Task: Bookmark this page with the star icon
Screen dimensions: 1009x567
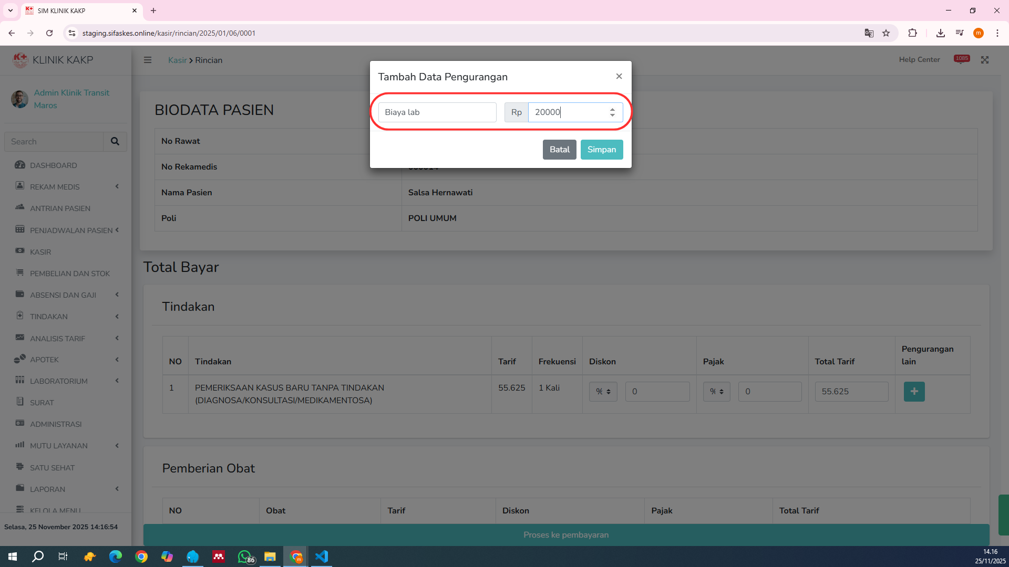Action: 886,33
